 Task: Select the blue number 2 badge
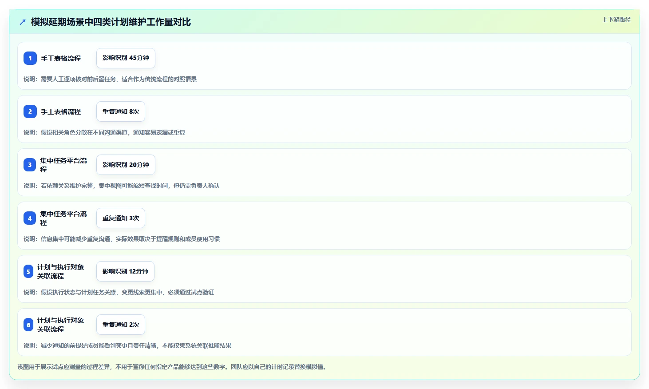[30, 111]
